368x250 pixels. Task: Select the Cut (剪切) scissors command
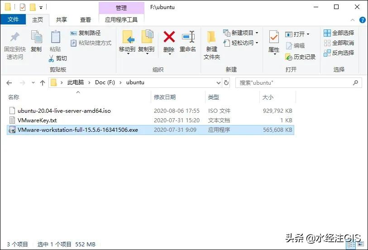point(57,58)
